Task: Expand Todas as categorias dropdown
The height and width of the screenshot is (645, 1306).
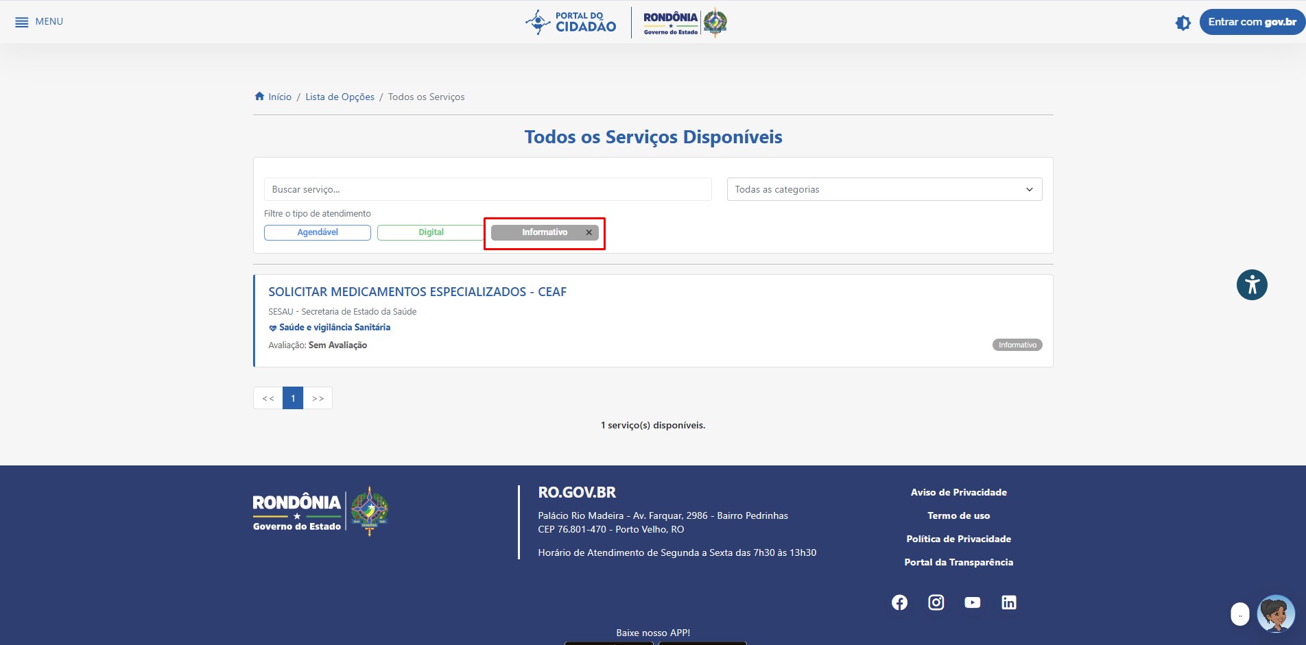Action: tap(884, 189)
